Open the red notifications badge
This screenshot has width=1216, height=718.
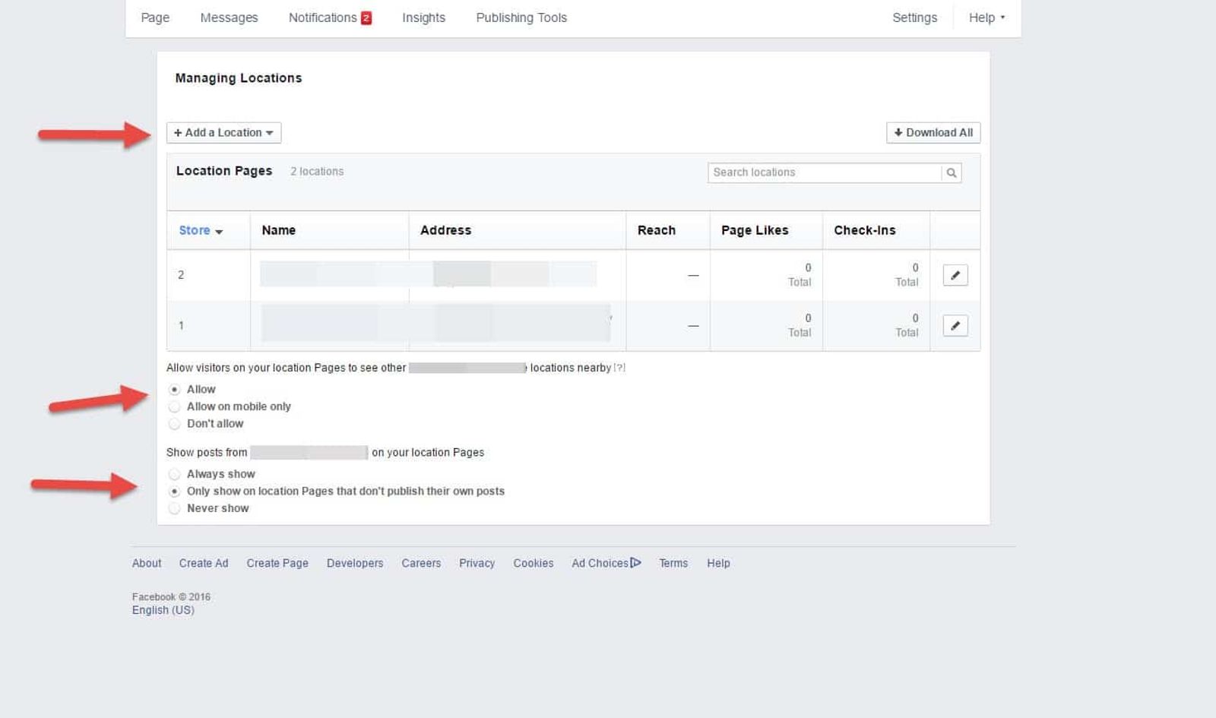(x=366, y=18)
